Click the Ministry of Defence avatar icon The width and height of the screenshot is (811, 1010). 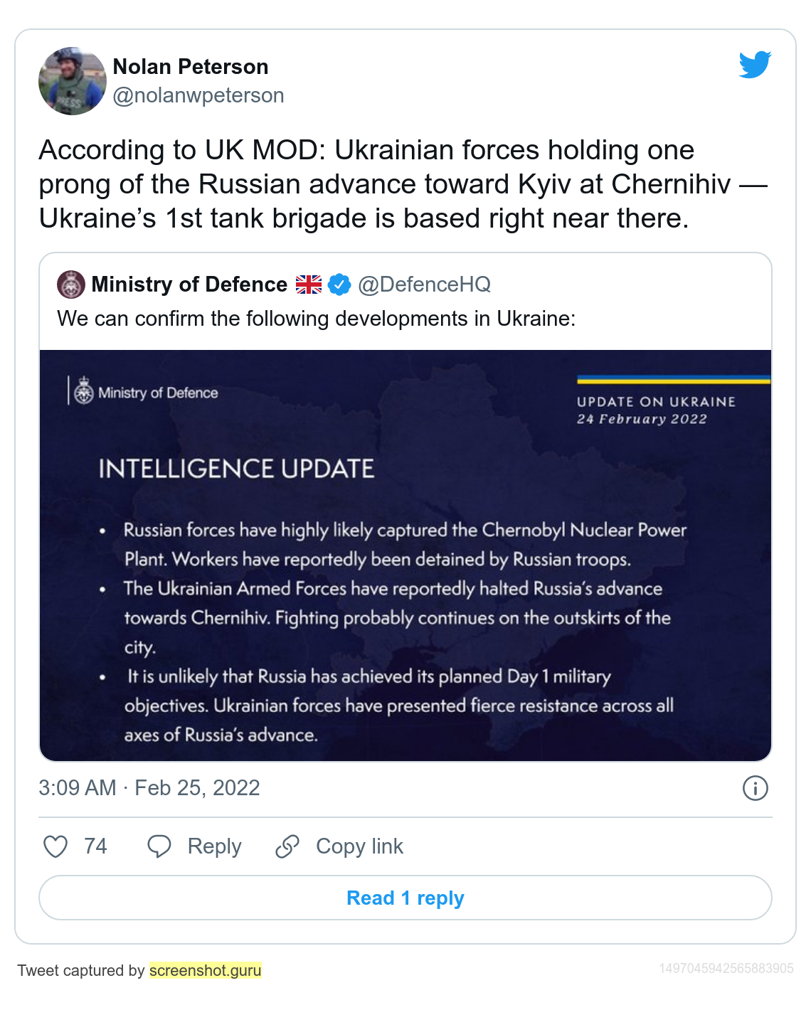point(71,285)
